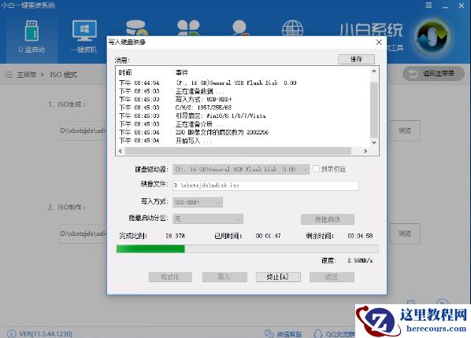Click the 主菜单 breadcrumb
The height and width of the screenshot is (338, 471).
tap(26, 75)
